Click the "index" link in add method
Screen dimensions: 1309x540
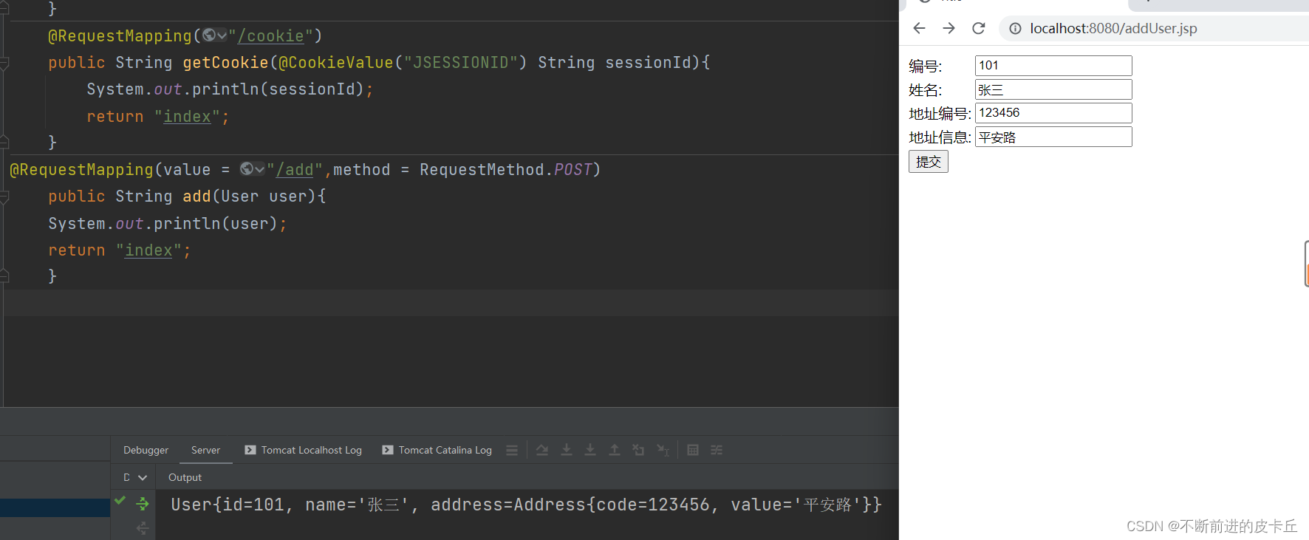coord(148,250)
